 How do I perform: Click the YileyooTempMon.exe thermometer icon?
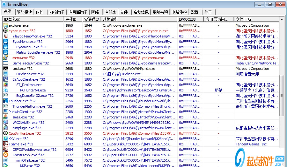pos(6,36)
